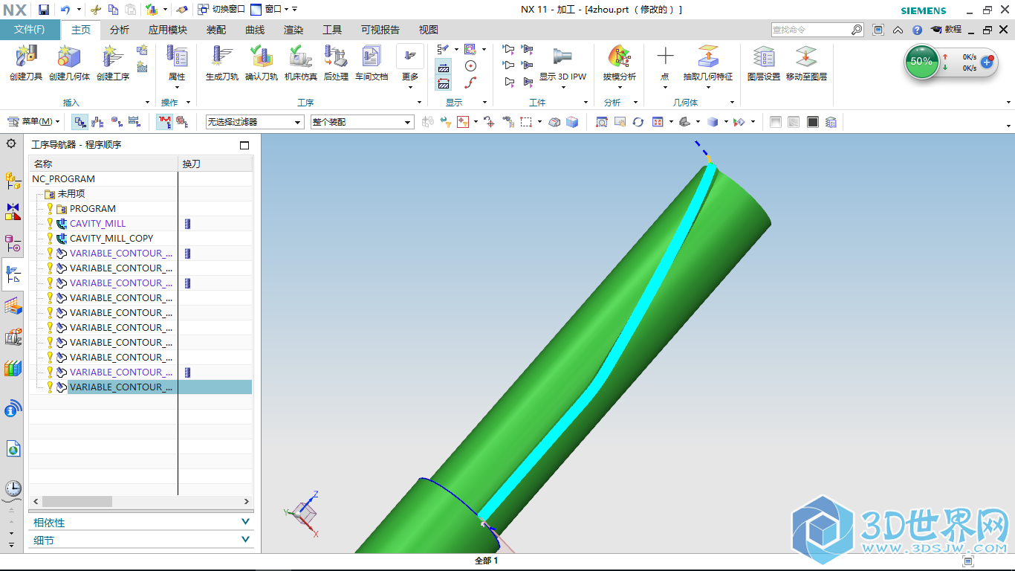The height and width of the screenshot is (571, 1015).
Task: Open the 菜单(M) menu dropdown
Action: 33,122
